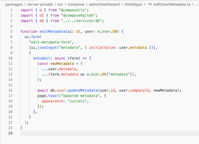The height and width of the screenshot is (144, 199).
Task: Click 'await' keyword on line 16
Action: pyautogui.click(x=43, y=90)
